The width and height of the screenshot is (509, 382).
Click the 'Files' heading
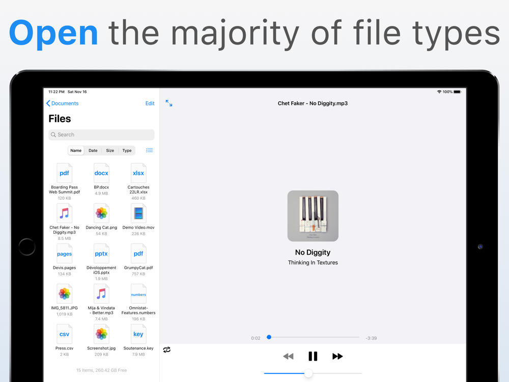60,119
